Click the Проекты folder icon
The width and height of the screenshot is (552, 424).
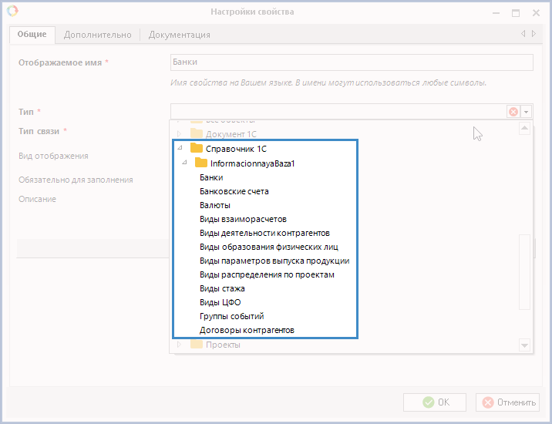pyautogui.click(x=197, y=344)
